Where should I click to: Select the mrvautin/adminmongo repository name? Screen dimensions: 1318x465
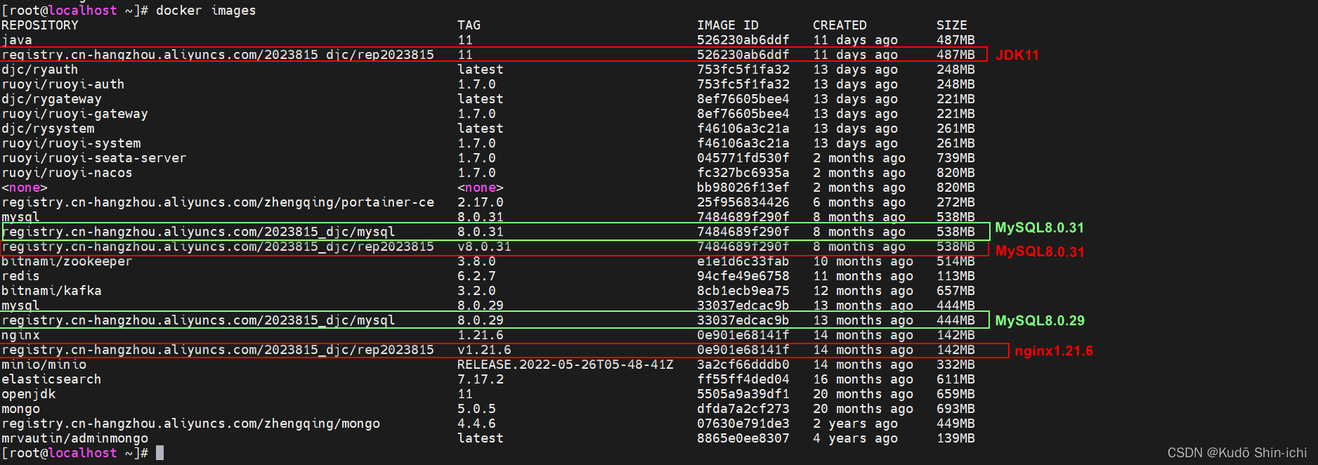(x=74, y=438)
